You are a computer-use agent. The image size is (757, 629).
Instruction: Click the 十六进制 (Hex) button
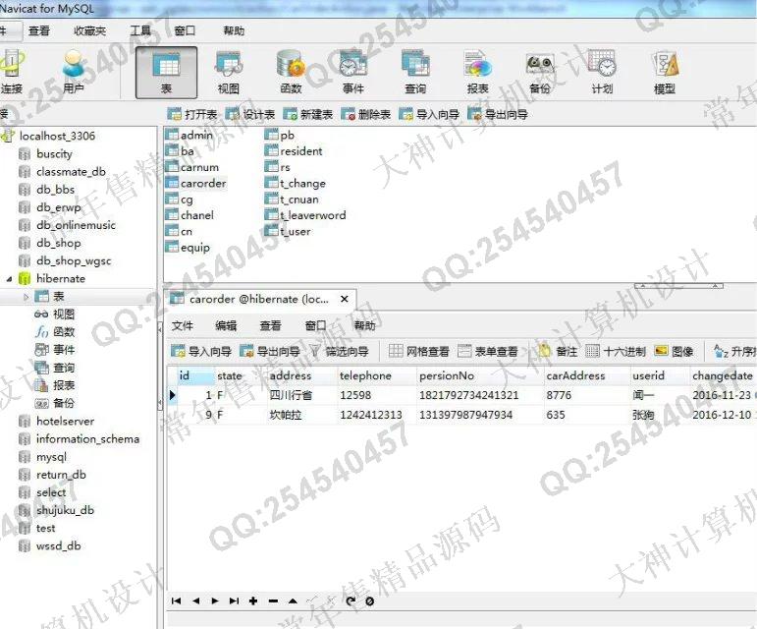click(x=616, y=351)
